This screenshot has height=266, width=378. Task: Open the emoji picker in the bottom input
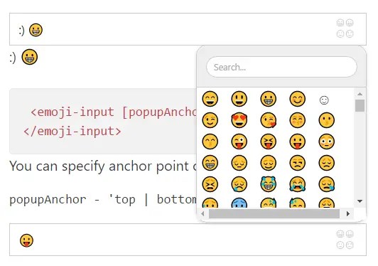coord(345,240)
